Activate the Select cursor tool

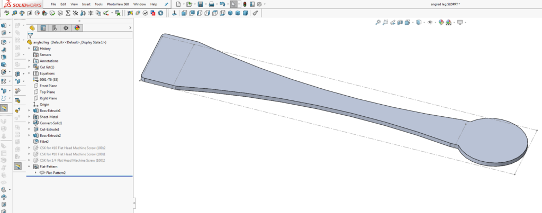234,4
